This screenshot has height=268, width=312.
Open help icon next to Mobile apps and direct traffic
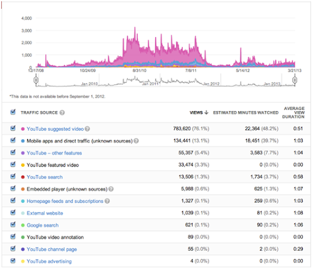click(x=136, y=141)
